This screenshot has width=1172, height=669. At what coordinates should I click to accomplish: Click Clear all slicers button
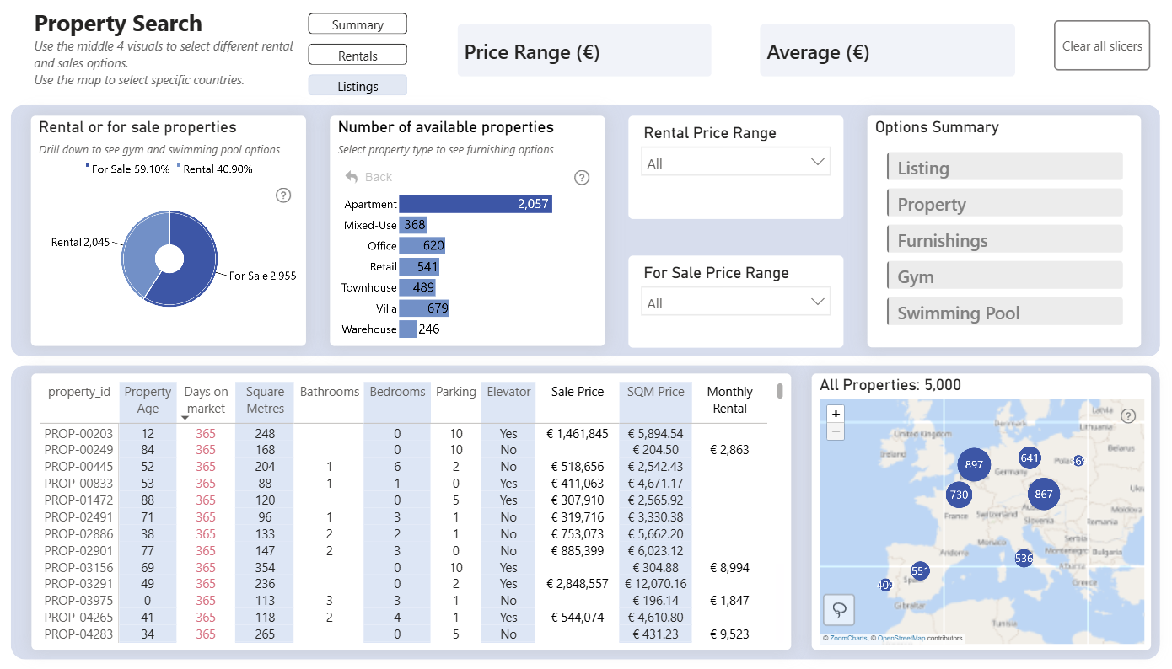pos(1102,45)
